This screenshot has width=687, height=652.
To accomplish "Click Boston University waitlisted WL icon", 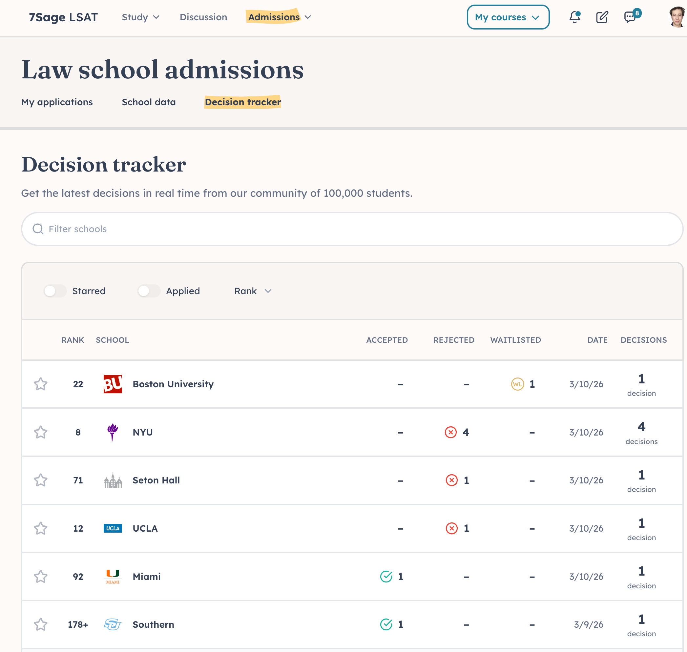I will [x=517, y=384].
